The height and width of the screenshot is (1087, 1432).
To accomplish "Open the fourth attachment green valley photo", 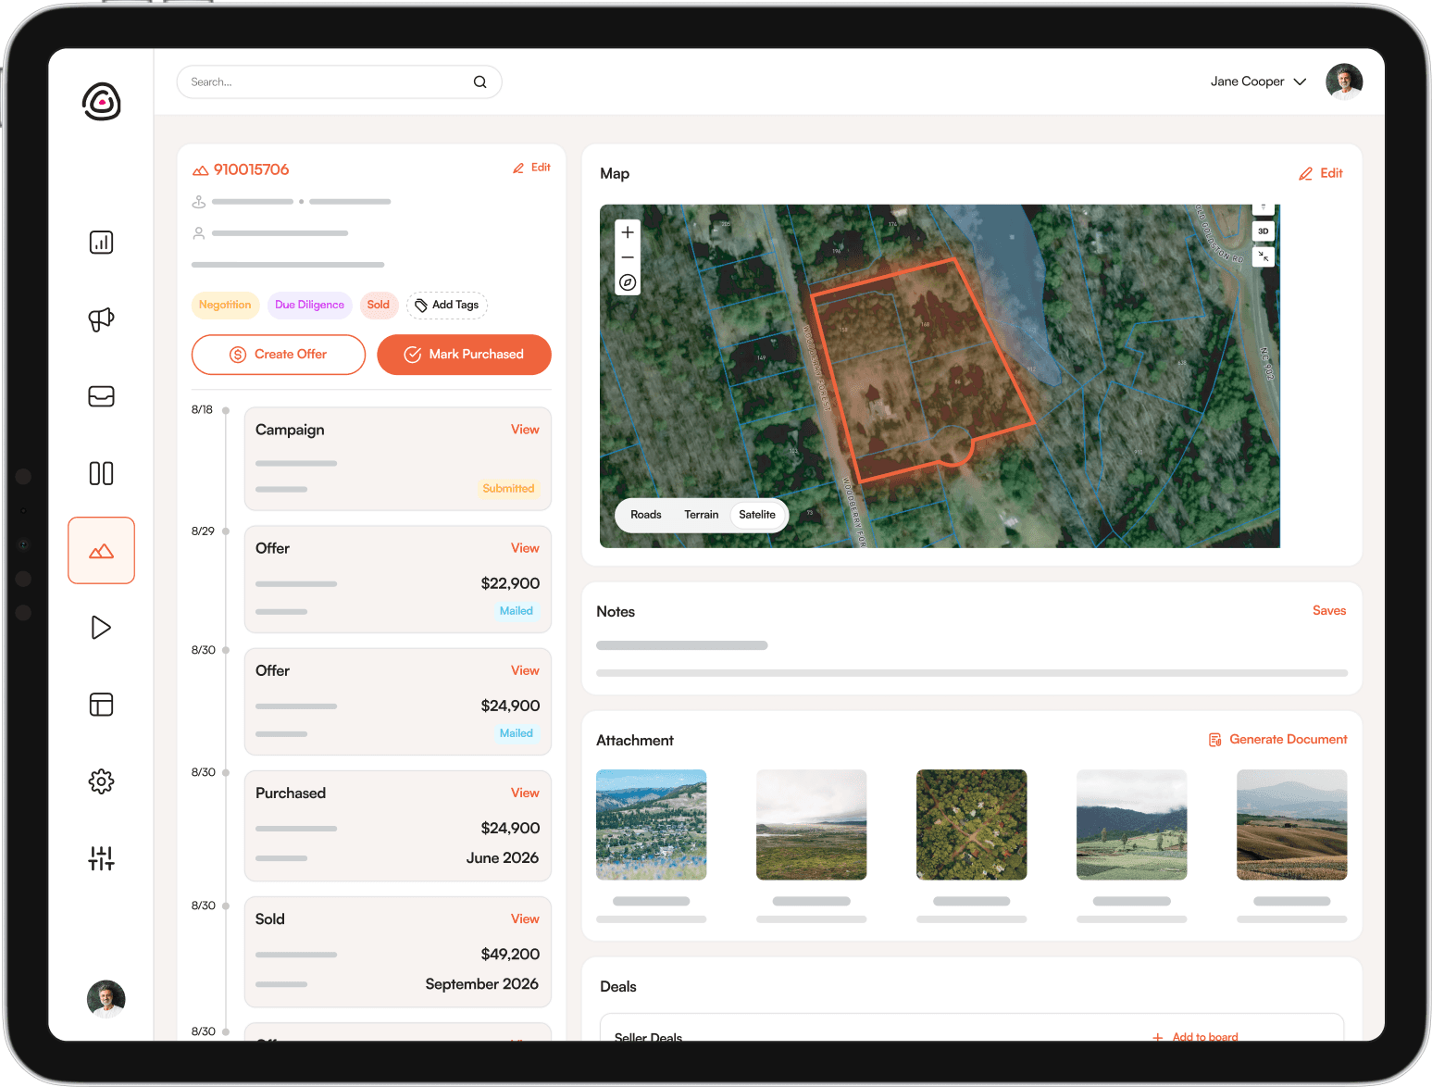I will 1132,825.
